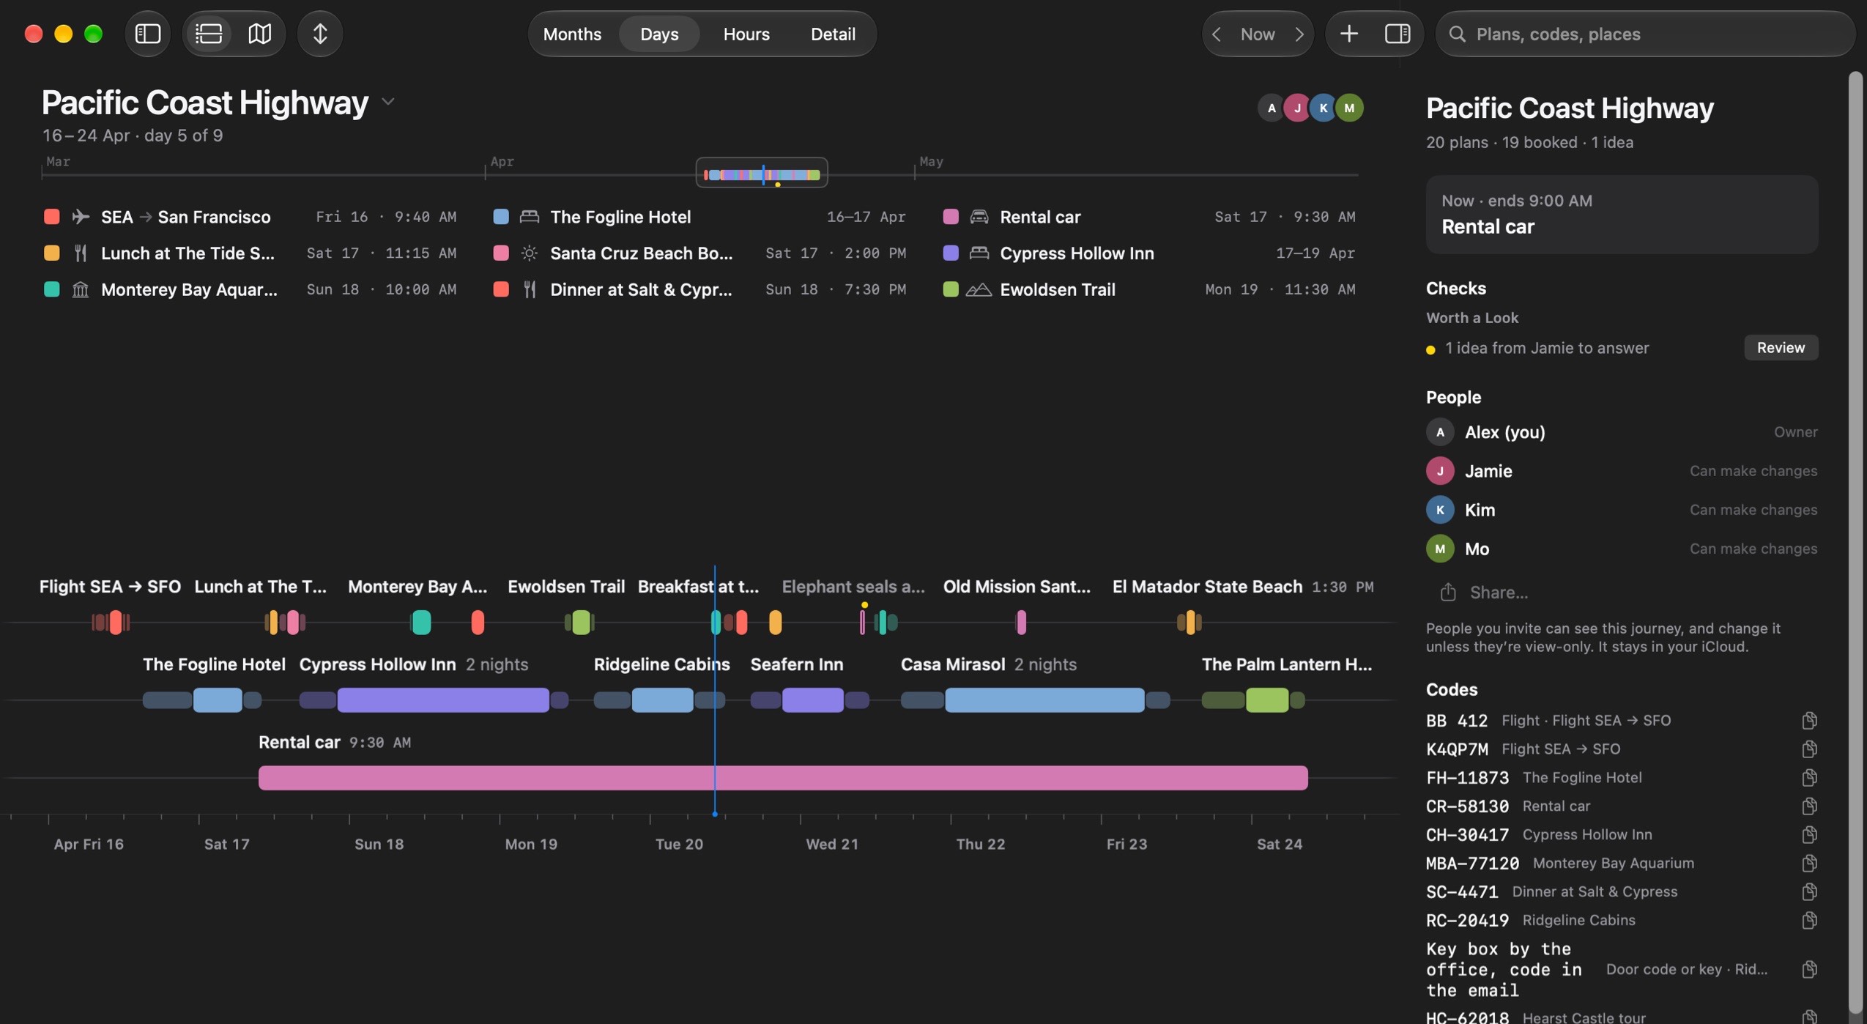Click Share... to invite people

point(1485,593)
